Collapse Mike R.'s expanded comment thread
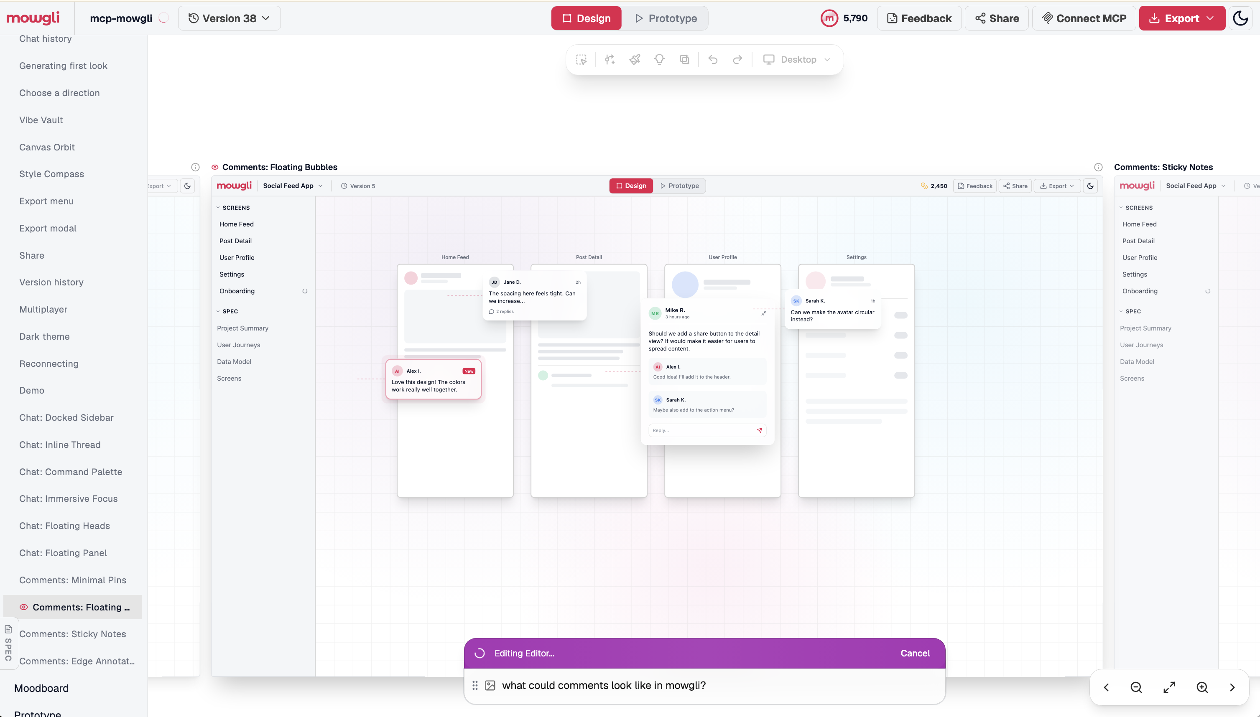 [763, 313]
